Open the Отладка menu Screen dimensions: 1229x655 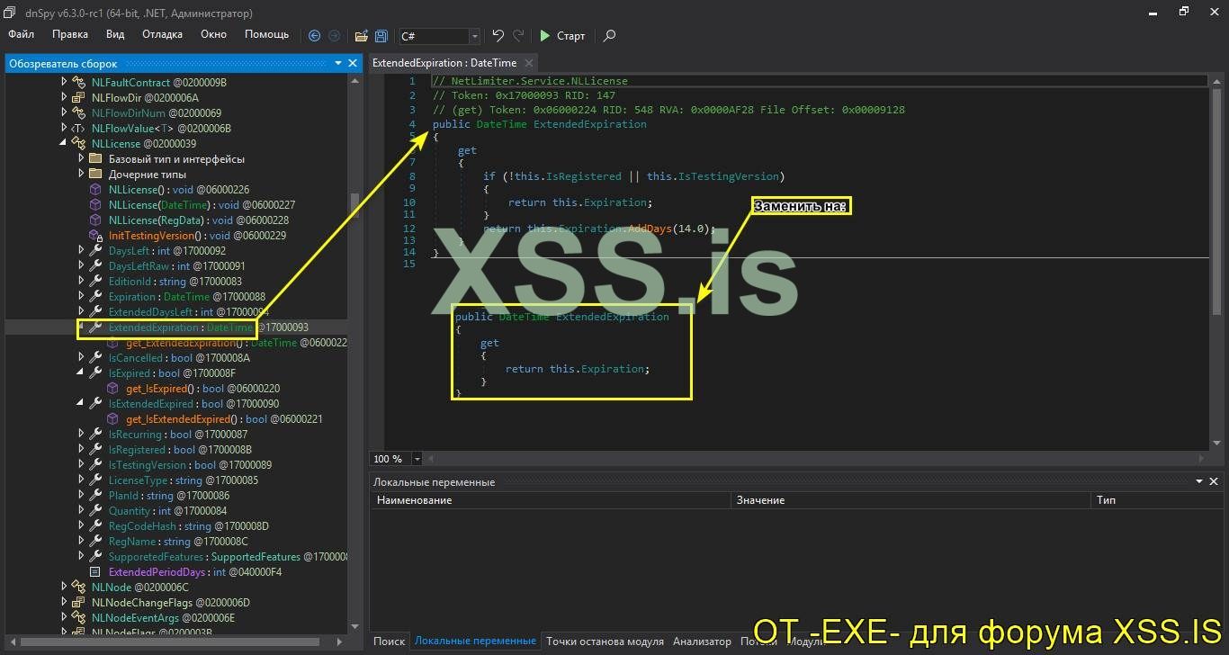click(x=162, y=34)
